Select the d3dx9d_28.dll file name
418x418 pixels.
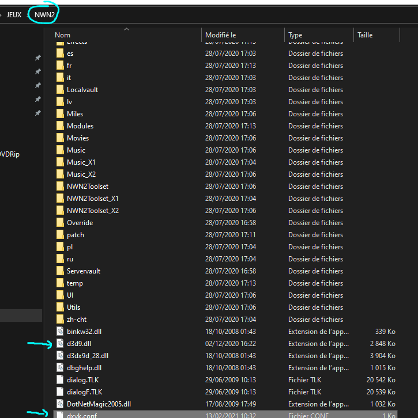(87, 356)
